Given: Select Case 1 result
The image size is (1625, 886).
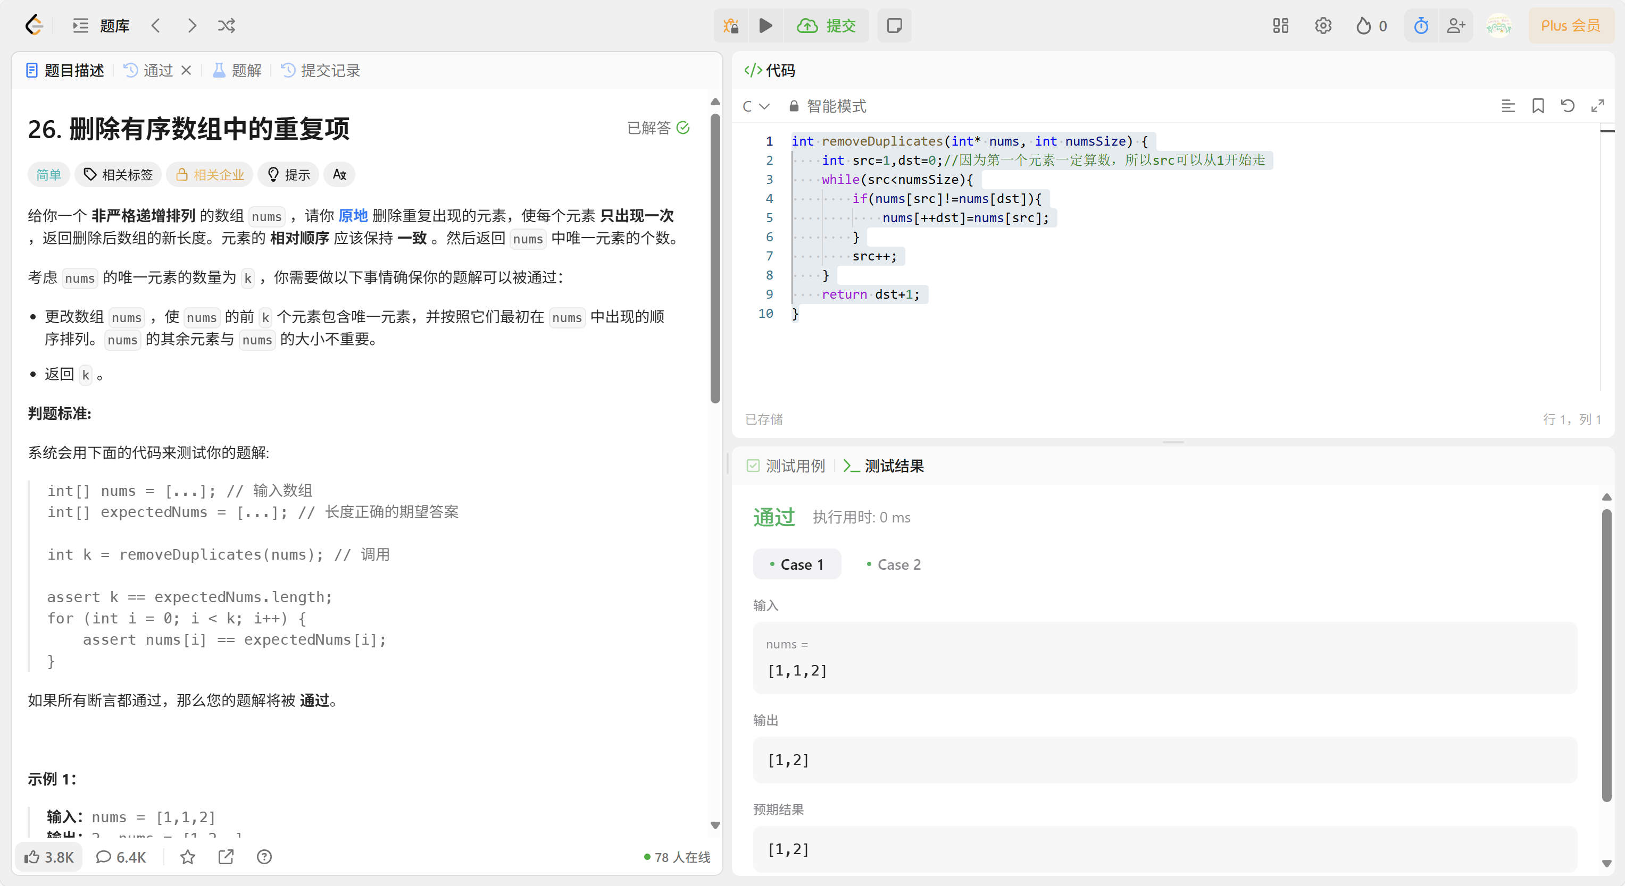Looking at the screenshot, I should pos(797,564).
